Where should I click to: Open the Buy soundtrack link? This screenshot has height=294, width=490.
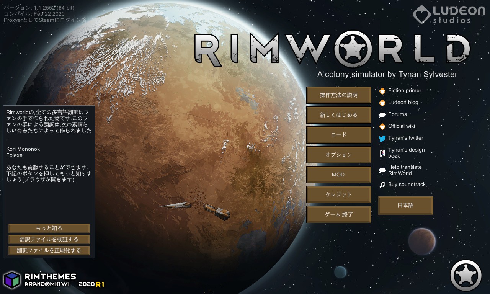coord(407,185)
